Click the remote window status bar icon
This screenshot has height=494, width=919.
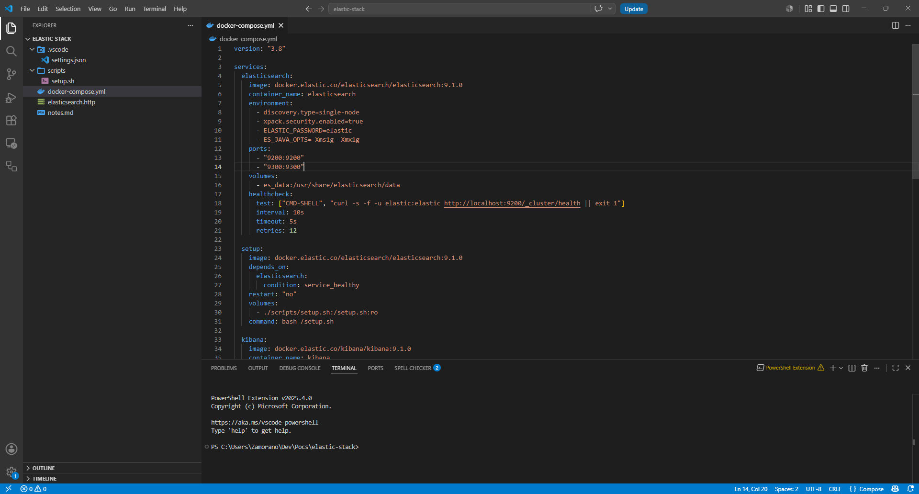[9, 489]
